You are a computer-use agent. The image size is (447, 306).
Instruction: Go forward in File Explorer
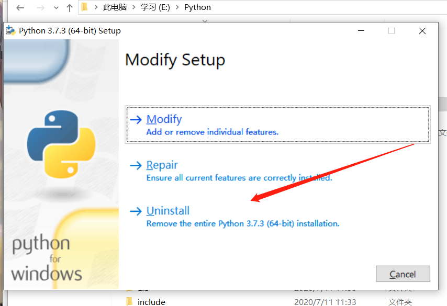click(x=40, y=8)
